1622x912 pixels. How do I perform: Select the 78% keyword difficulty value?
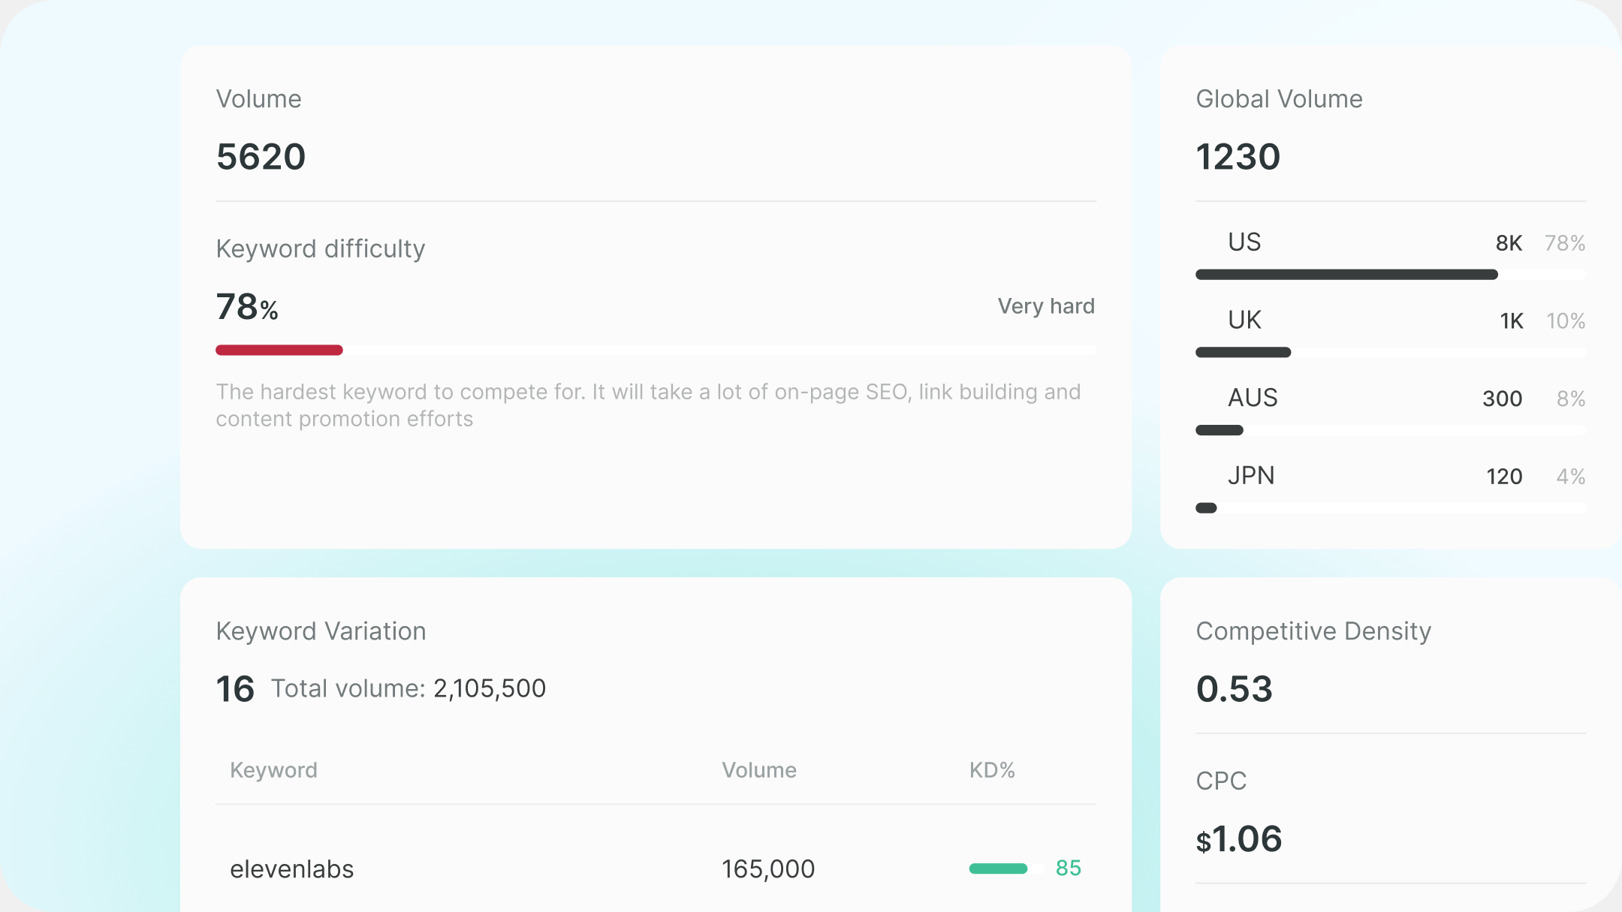pos(247,307)
